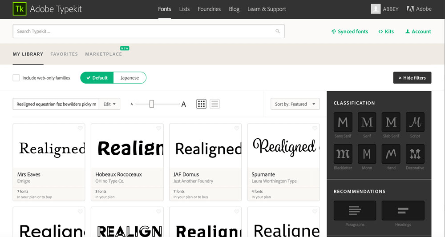Favorite the JAF Domus font

click(237, 129)
